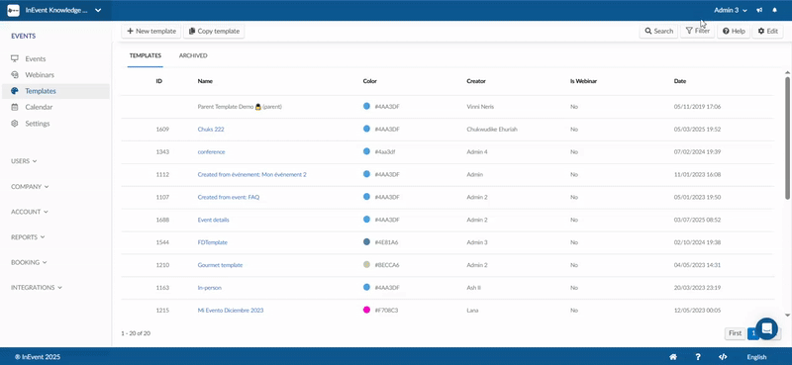Click pink color swatch of Mi Evento row

[366, 310]
